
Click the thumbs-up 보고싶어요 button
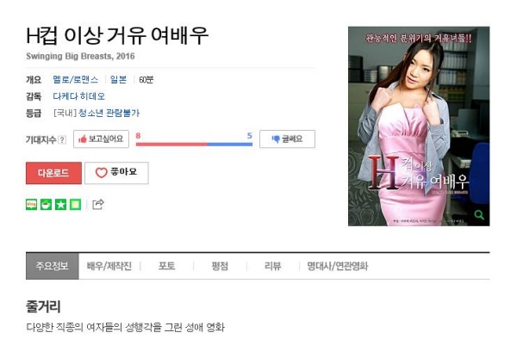click(x=101, y=139)
